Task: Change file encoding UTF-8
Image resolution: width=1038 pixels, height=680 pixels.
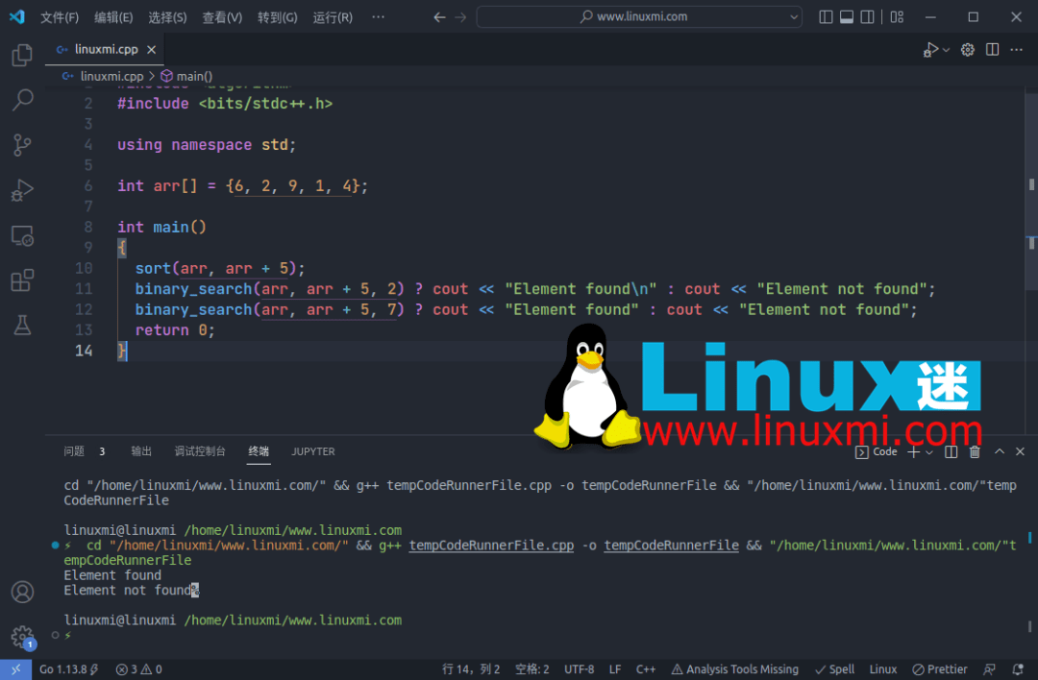Action: [580, 669]
